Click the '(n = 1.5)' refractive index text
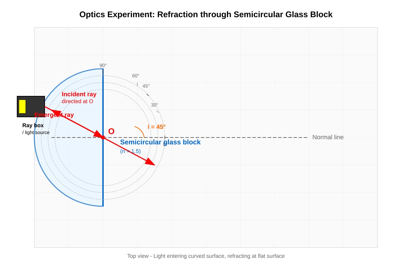The height and width of the screenshot is (275, 412). pos(130,151)
